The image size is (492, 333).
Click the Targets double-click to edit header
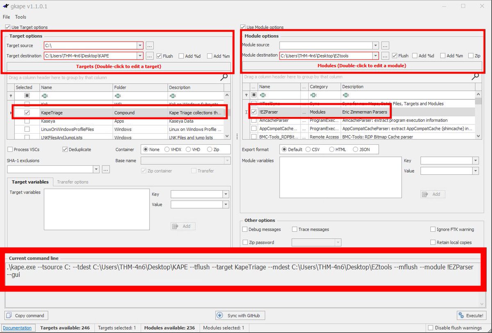(118, 66)
